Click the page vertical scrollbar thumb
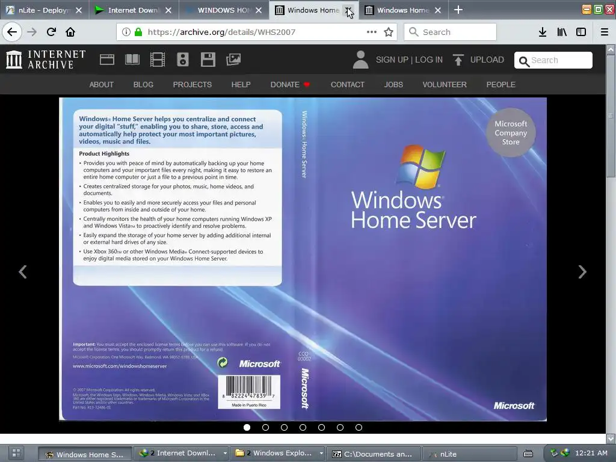The height and width of the screenshot is (462, 616). coord(611,116)
